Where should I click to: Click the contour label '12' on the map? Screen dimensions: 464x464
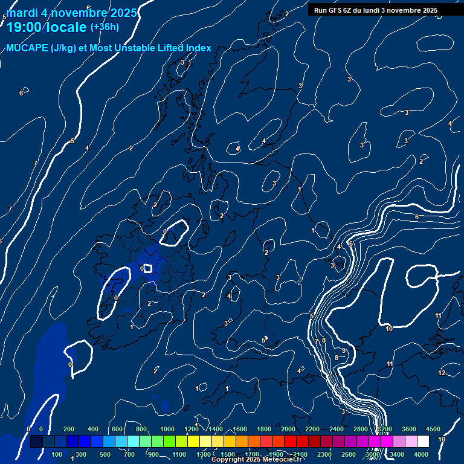point(442,373)
